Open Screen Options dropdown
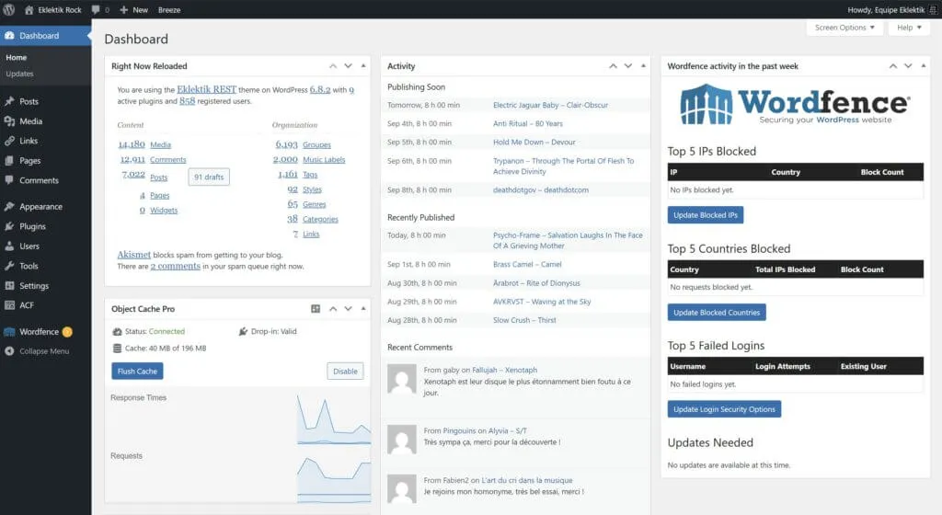Image resolution: width=942 pixels, height=515 pixels. coord(844,28)
